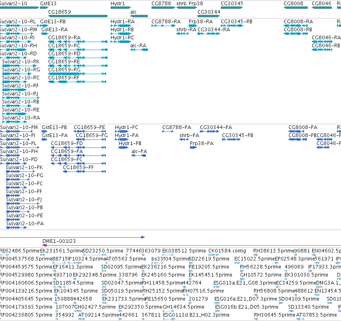Image resolution: width=341 pixels, height=321 pixels.
Task: Select the Hydr1 gene feature
Action: pos(121,8)
